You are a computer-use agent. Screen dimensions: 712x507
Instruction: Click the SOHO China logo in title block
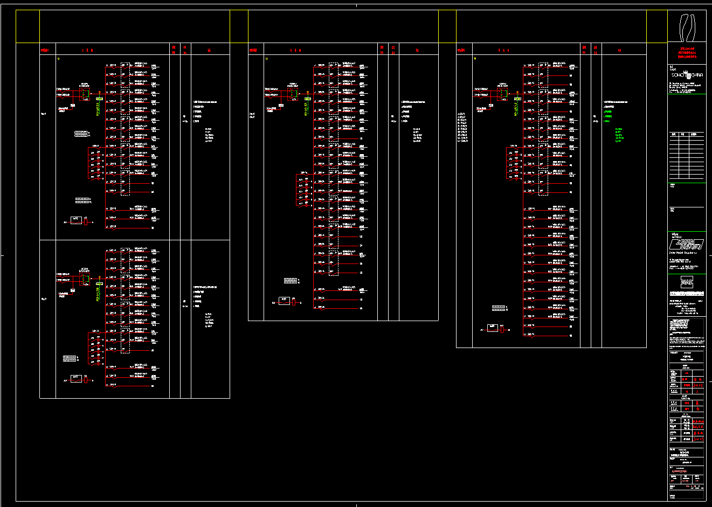pyautogui.click(x=686, y=74)
